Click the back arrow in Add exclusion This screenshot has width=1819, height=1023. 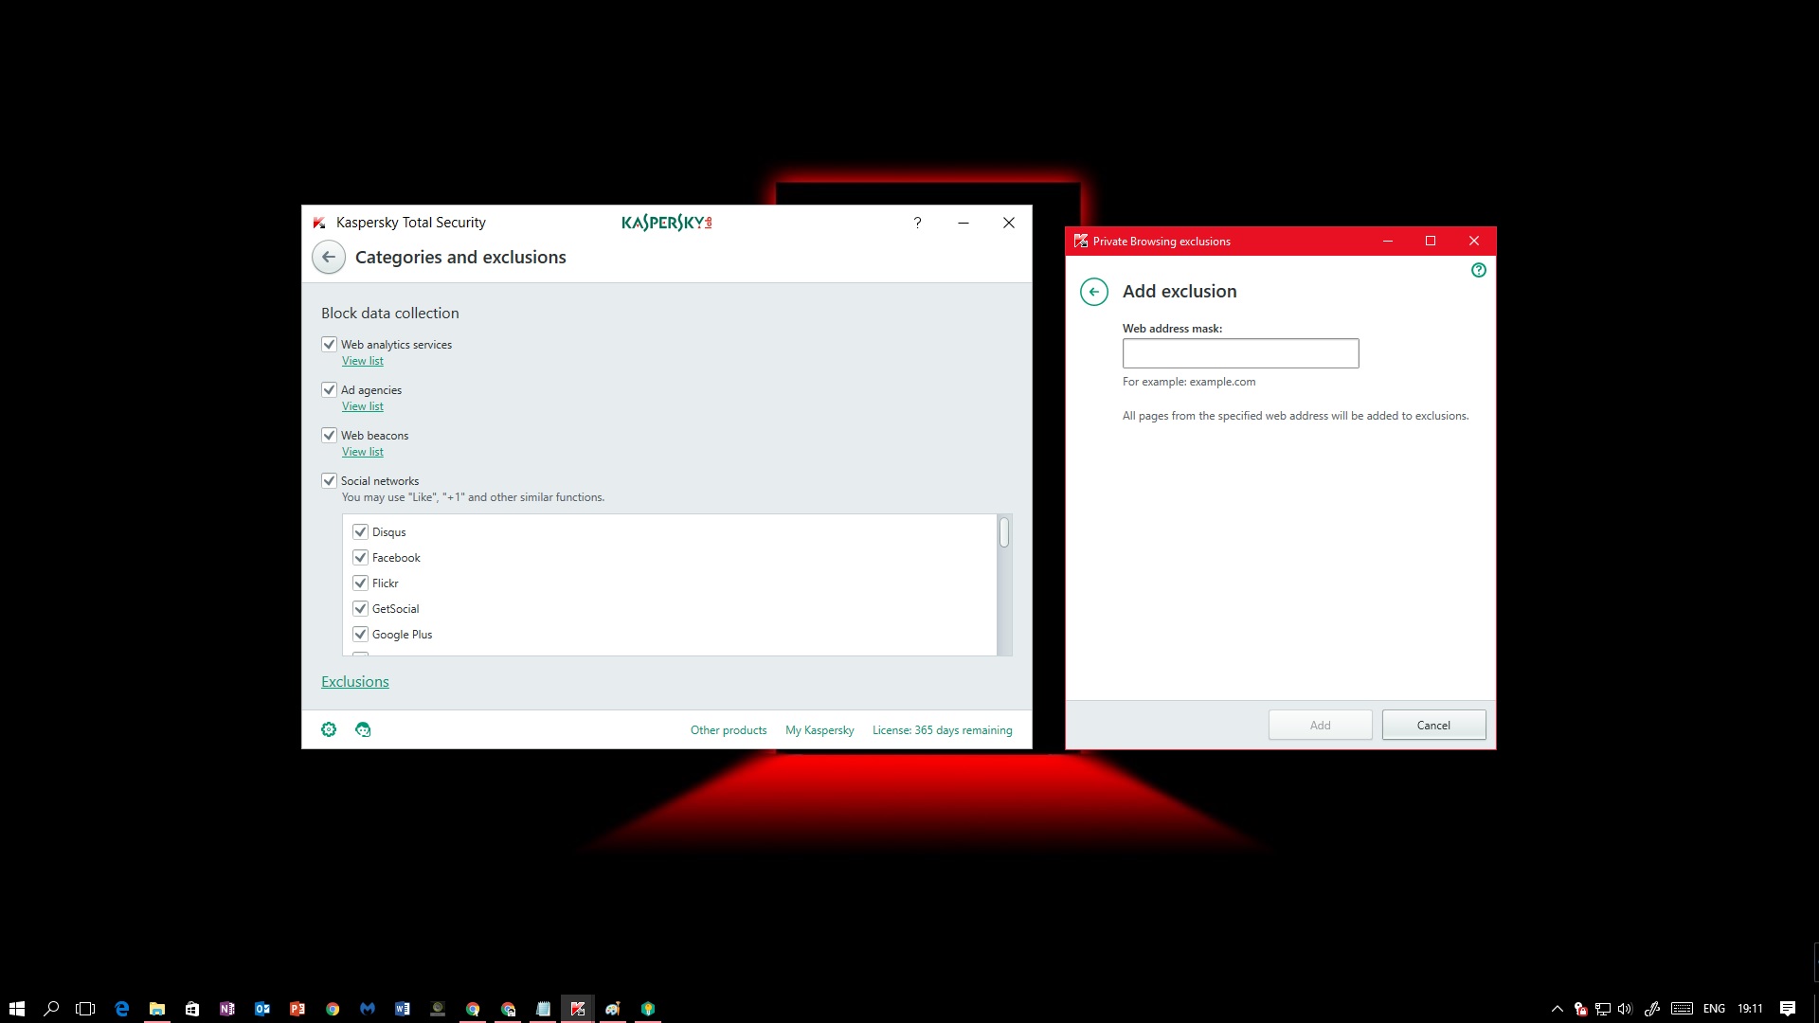[x=1094, y=292]
